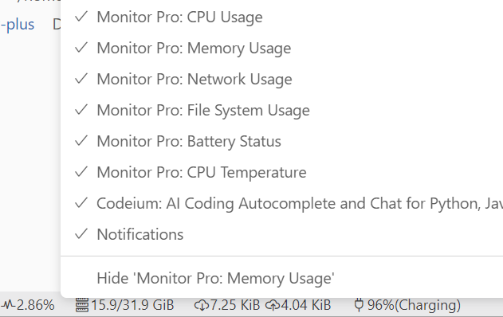The height and width of the screenshot is (317, 503).
Task: Toggle the Codeium AI Coding Autocomplete entry
Action: (281, 204)
